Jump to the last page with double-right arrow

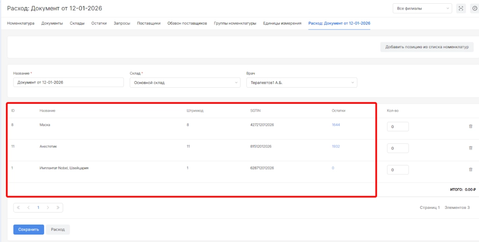click(58, 207)
